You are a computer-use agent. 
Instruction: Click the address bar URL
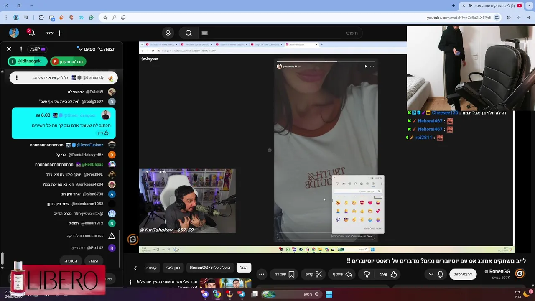pos(459,18)
